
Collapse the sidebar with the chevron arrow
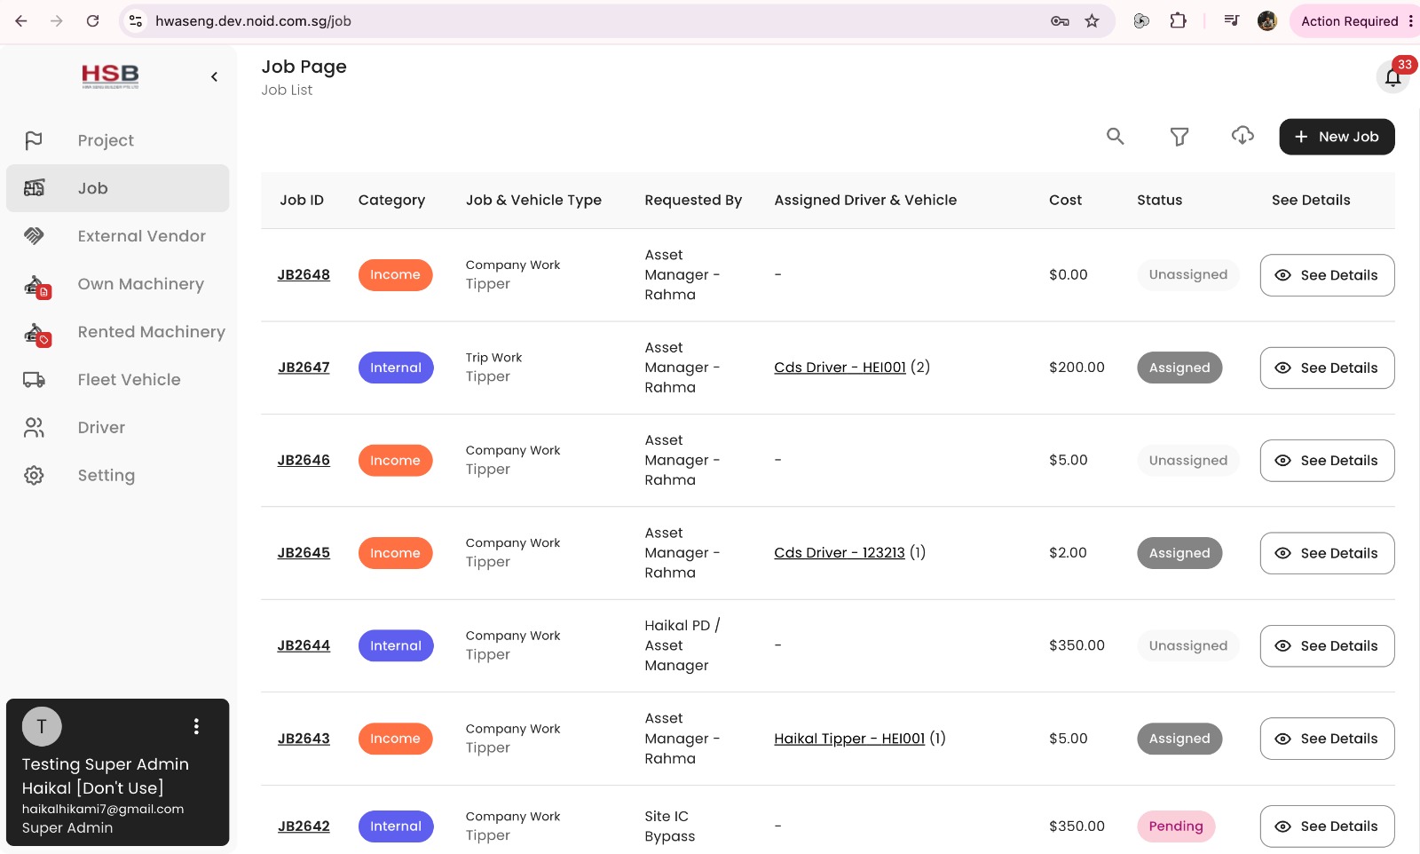click(214, 77)
